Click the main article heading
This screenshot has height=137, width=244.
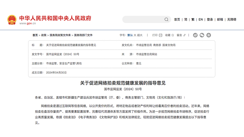click(123, 83)
